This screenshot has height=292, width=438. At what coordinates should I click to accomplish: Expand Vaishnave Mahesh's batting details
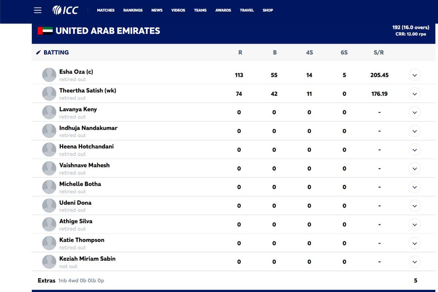tap(415, 168)
